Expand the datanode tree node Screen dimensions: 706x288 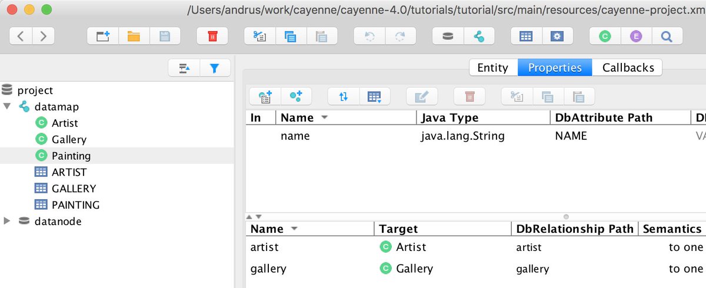7,221
